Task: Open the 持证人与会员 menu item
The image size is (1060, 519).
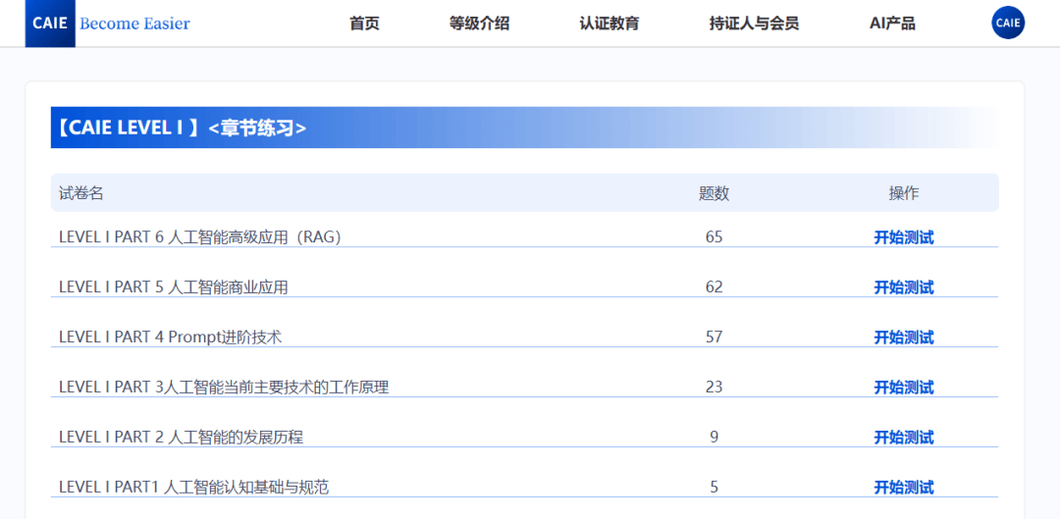Action: pyautogui.click(x=754, y=24)
